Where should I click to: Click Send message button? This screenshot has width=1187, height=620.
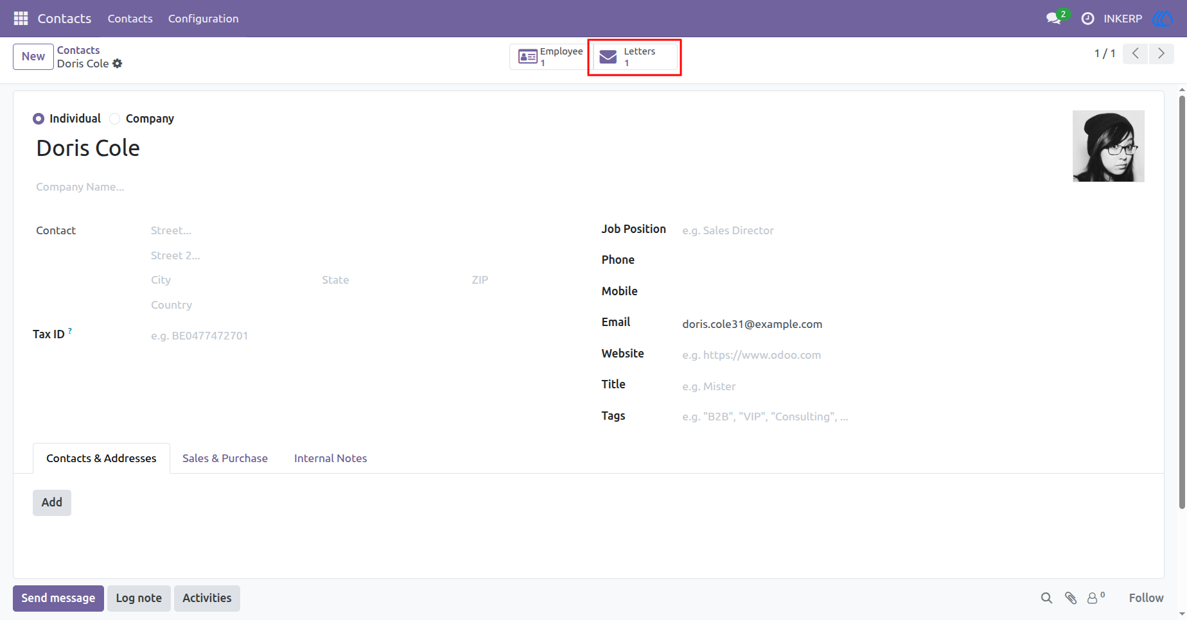click(58, 598)
